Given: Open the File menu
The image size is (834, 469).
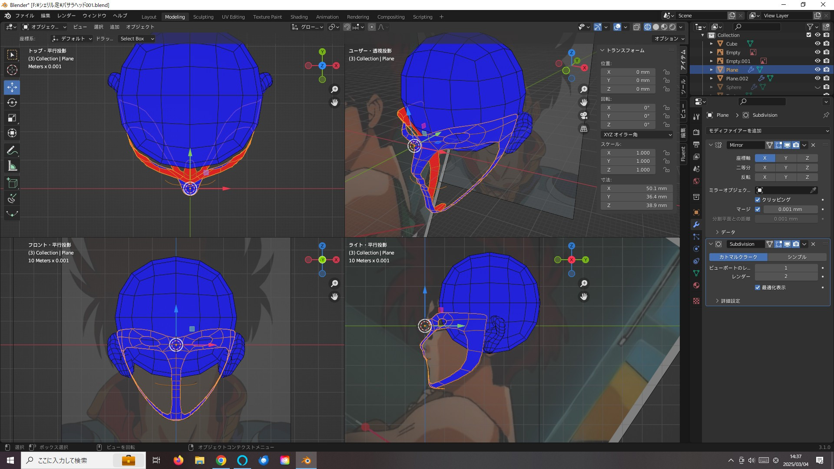Looking at the screenshot, I should click(x=25, y=16).
